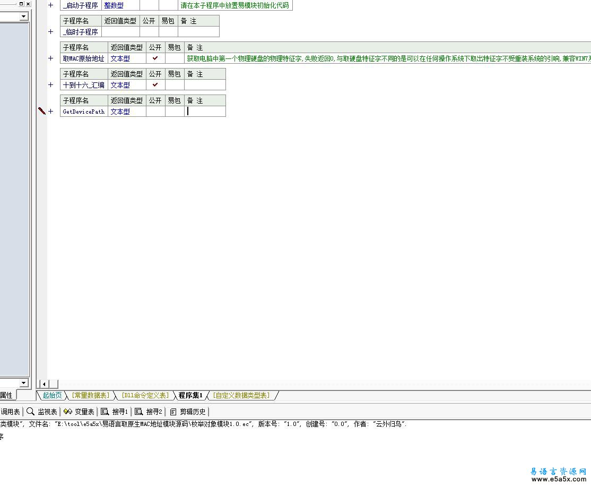Expand the GetDevicePath subroutine
This screenshot has height=486, width=591.
click(50, 112)
